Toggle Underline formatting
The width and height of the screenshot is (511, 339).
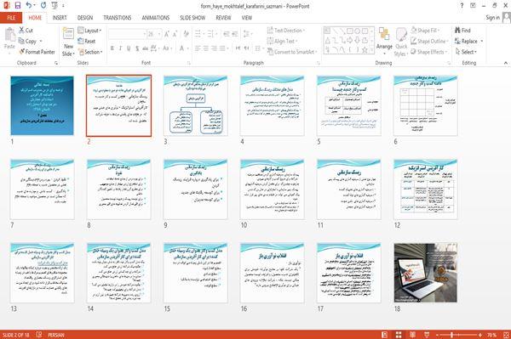[x=129, y=48]
